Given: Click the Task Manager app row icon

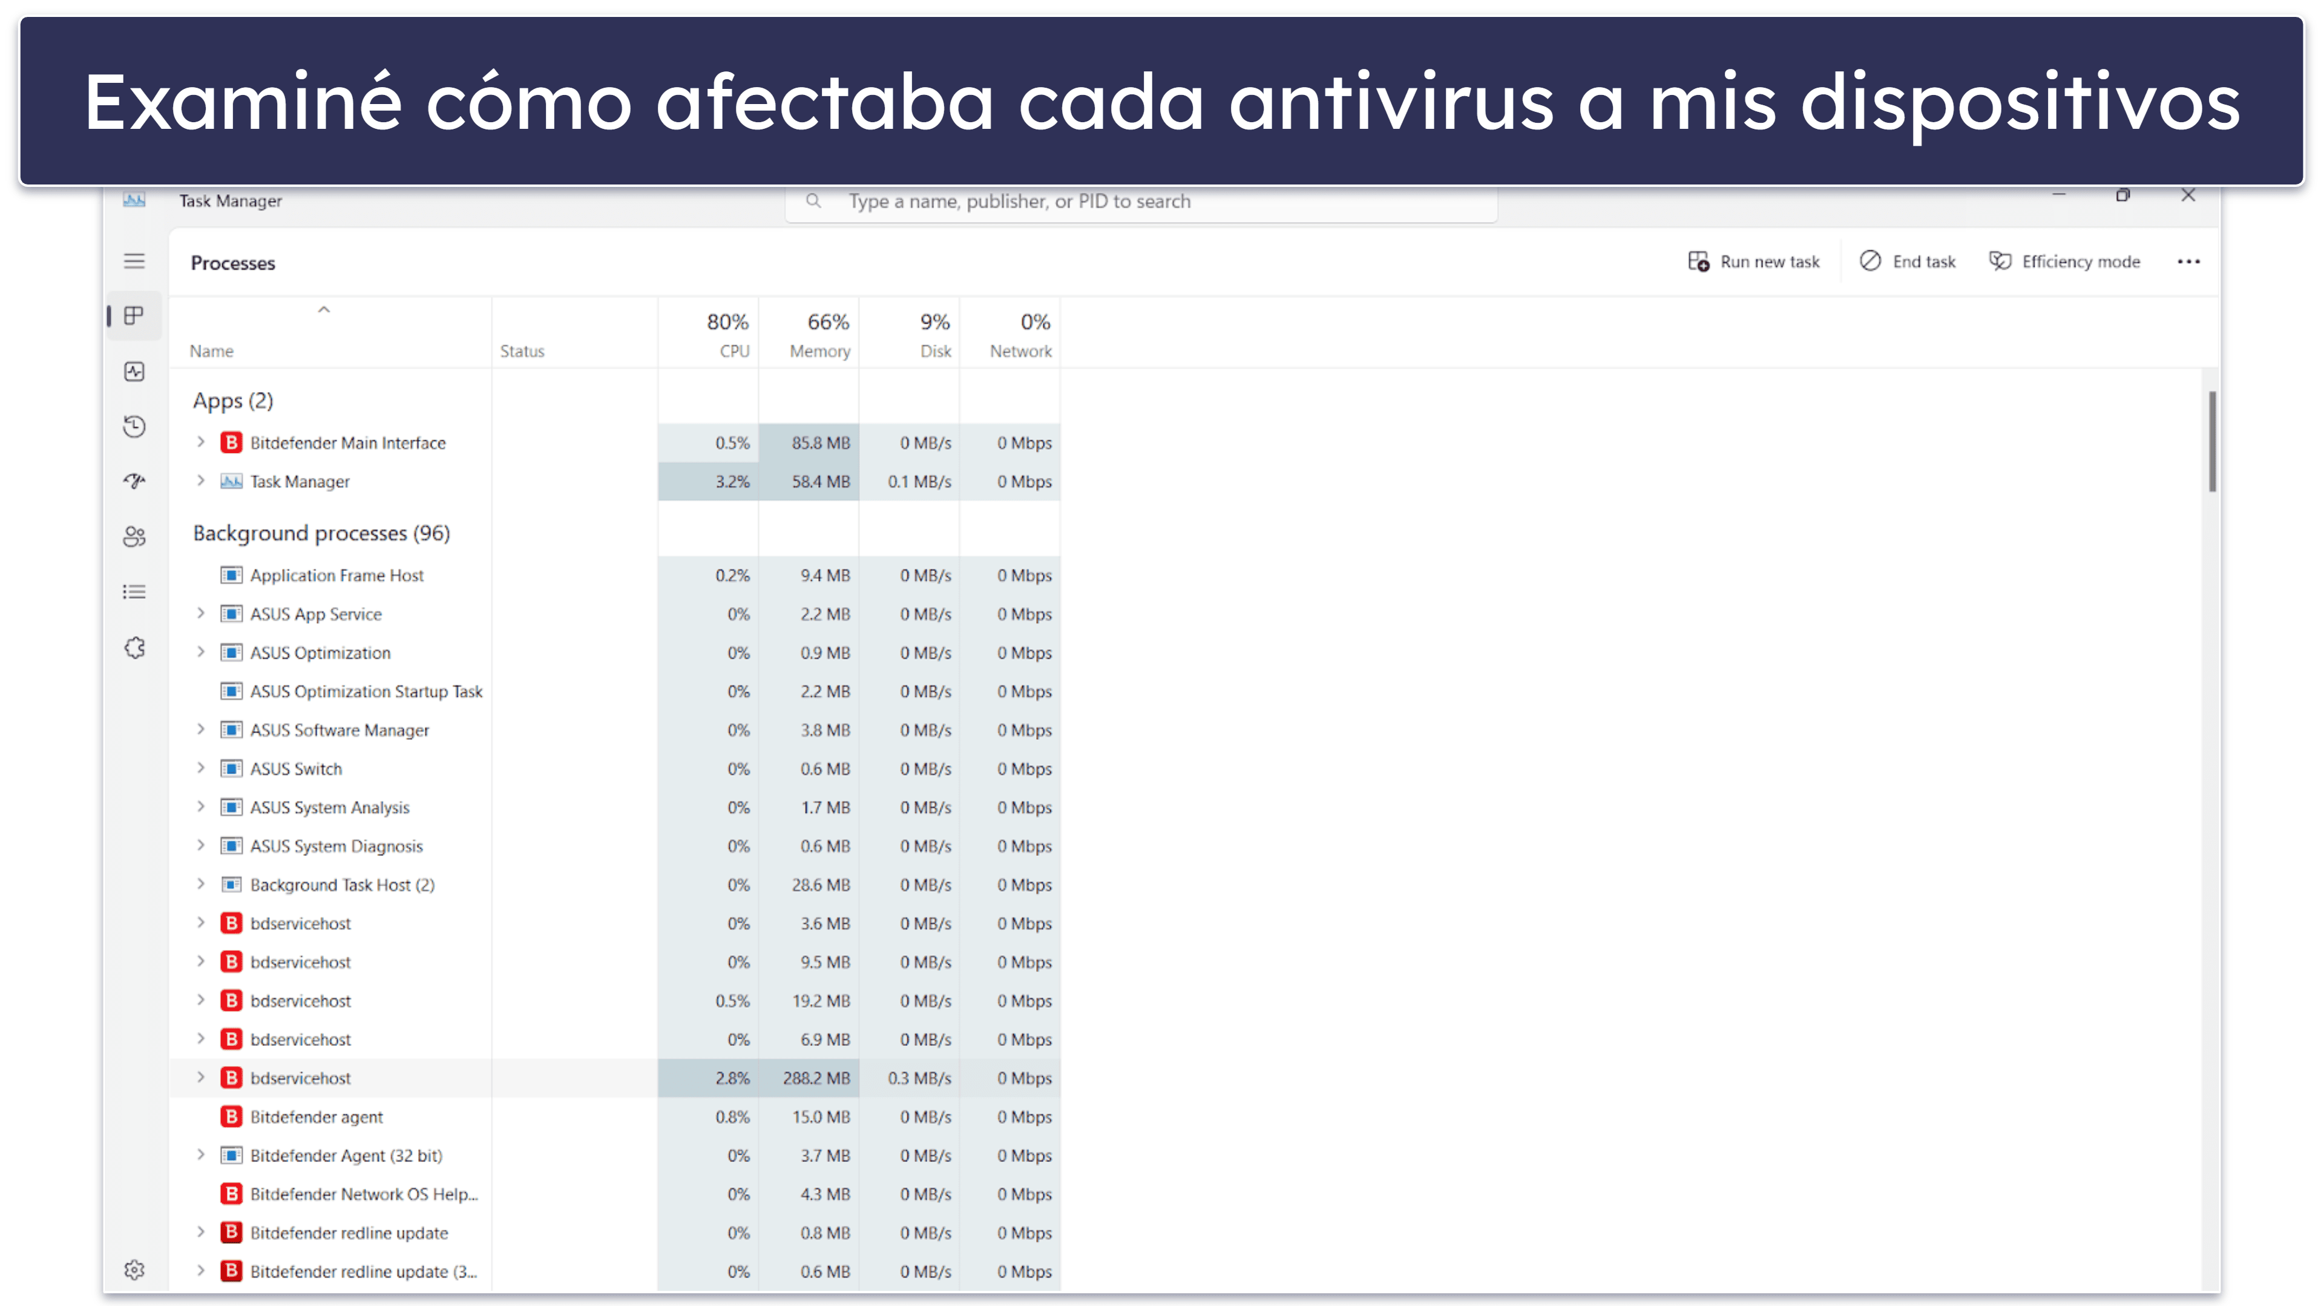Looking at the screenshot, I should coord(232,482).
